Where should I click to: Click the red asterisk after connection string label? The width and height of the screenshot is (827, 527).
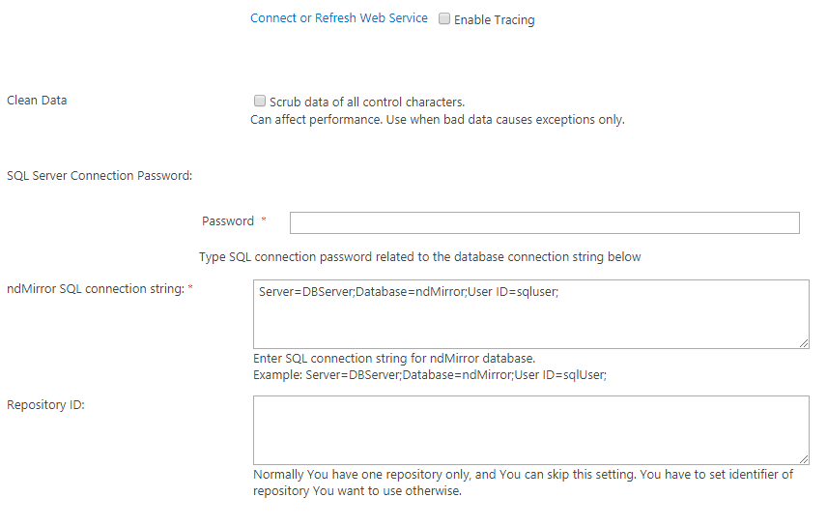[190, 289]
